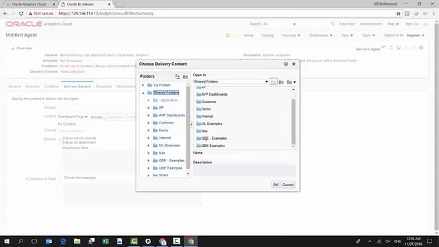
Task: Select Internal folder in the right list
Action: click(207, 117)
